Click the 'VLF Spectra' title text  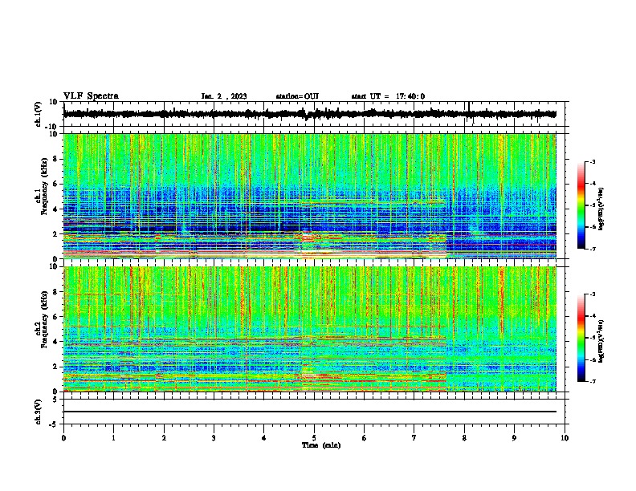91,96
